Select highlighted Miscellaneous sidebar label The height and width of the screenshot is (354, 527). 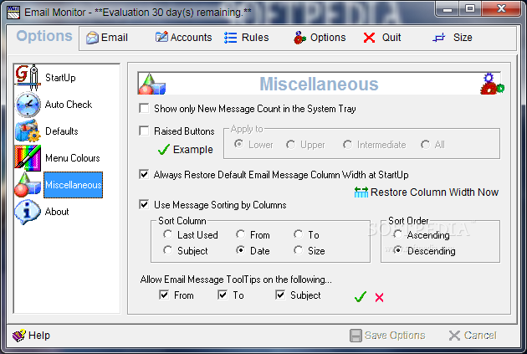tap(74, 185)
